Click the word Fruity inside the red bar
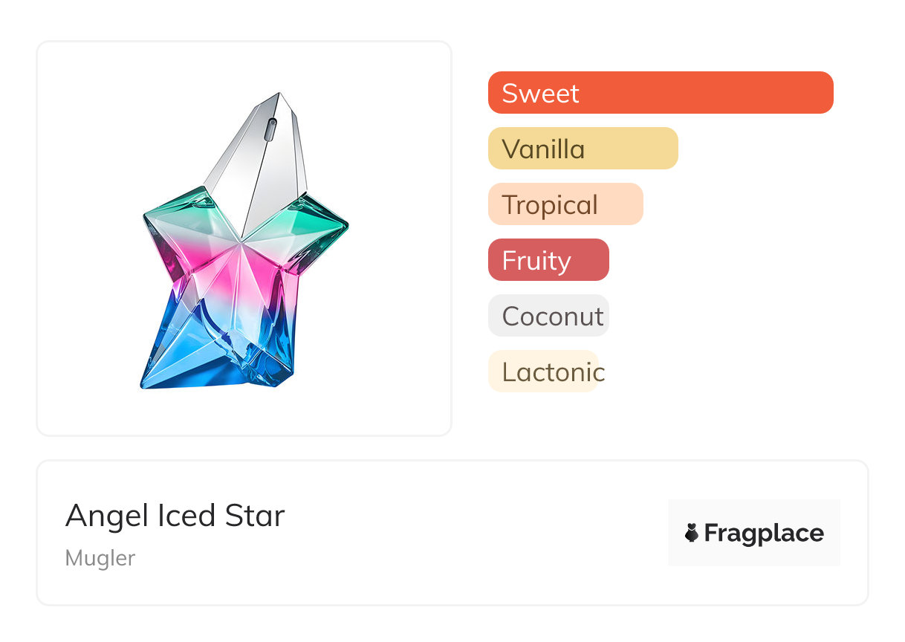Screen dimensions: 905x642 click(536, 261)
